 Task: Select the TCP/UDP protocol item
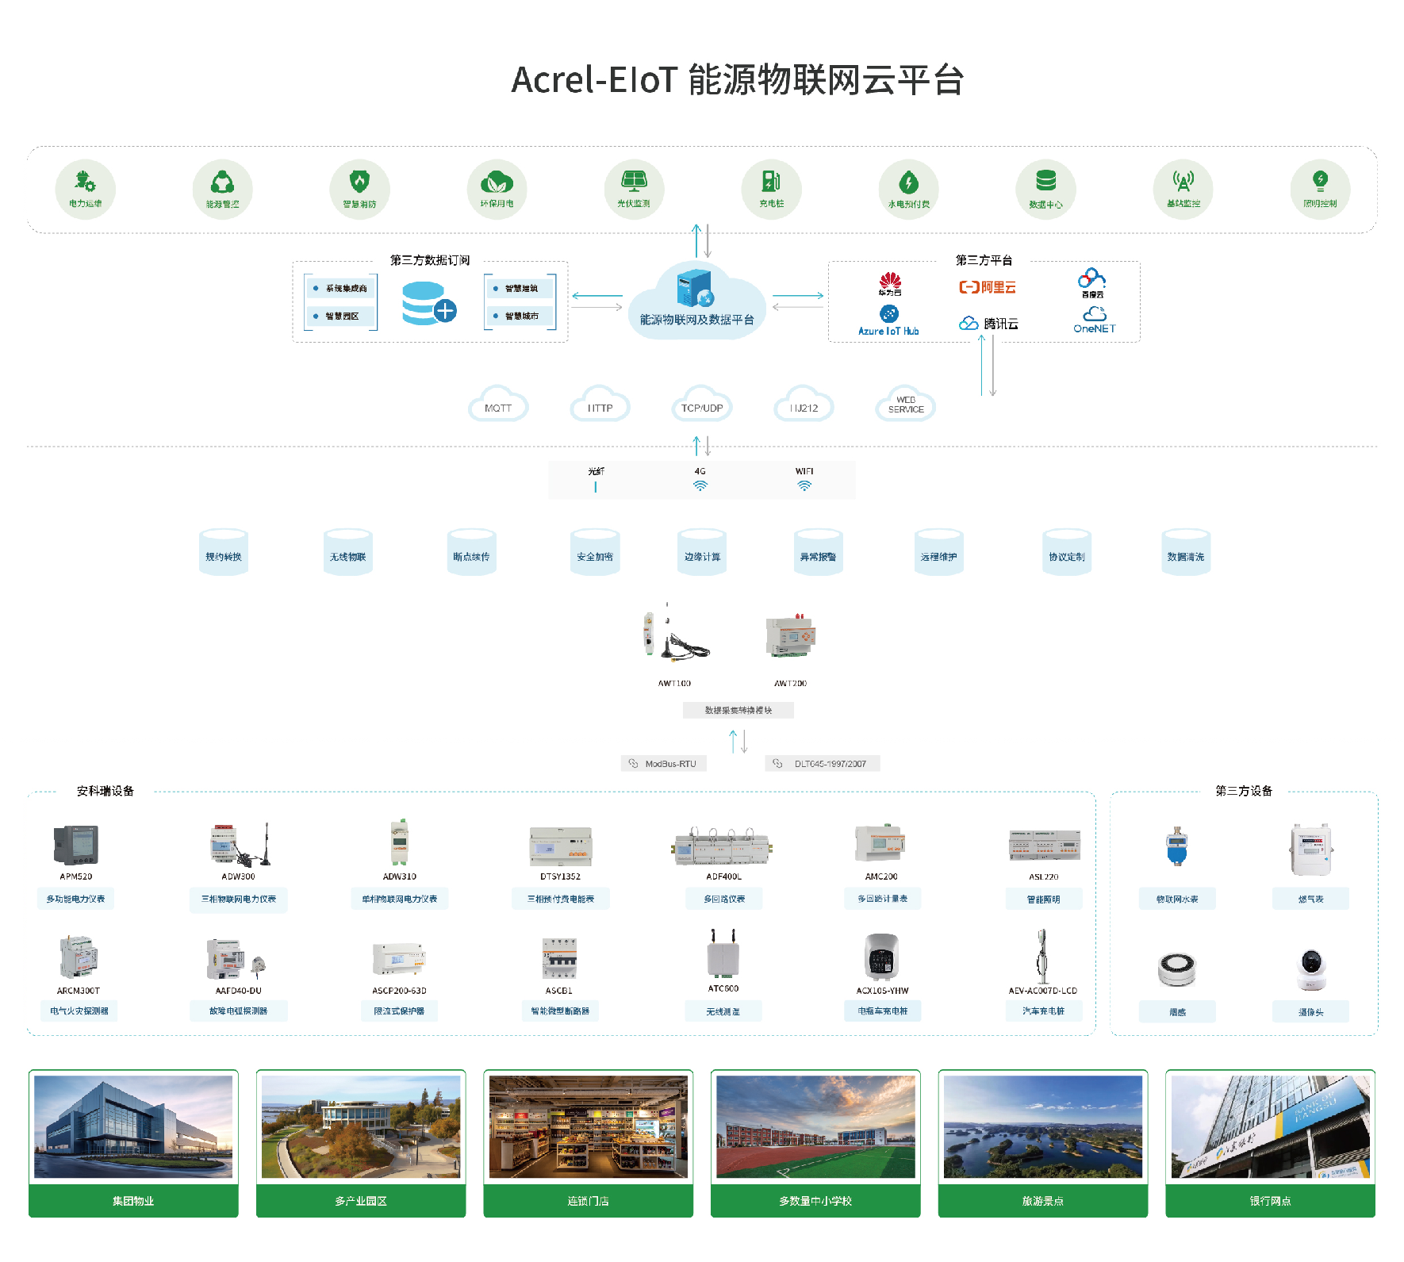coord(701,406)
